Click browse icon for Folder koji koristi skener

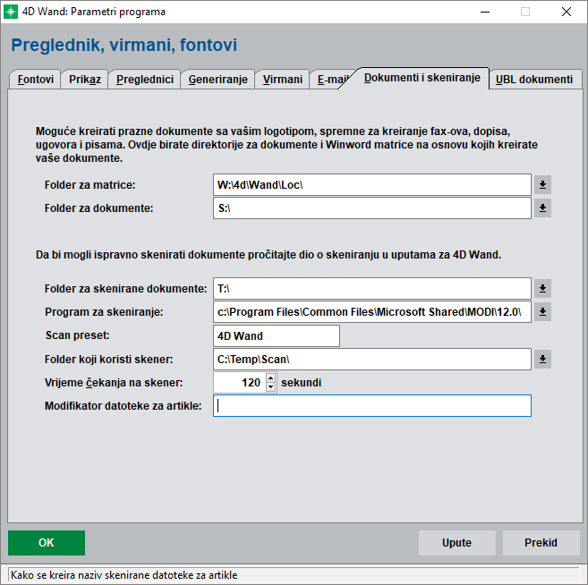pos(543,360)
